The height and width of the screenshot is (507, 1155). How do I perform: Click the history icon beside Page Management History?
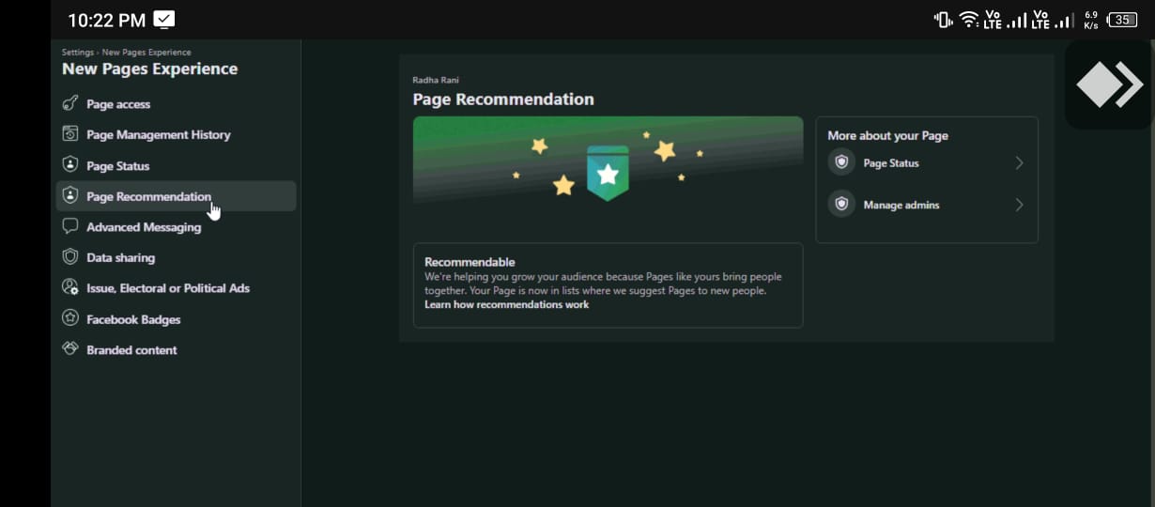[69, 134]
